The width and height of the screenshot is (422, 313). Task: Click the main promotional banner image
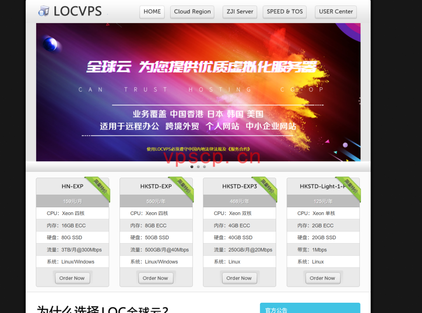tap(198, 92)
